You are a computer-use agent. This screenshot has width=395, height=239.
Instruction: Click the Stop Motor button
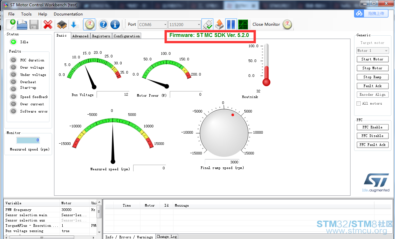[x=373, y=68]
